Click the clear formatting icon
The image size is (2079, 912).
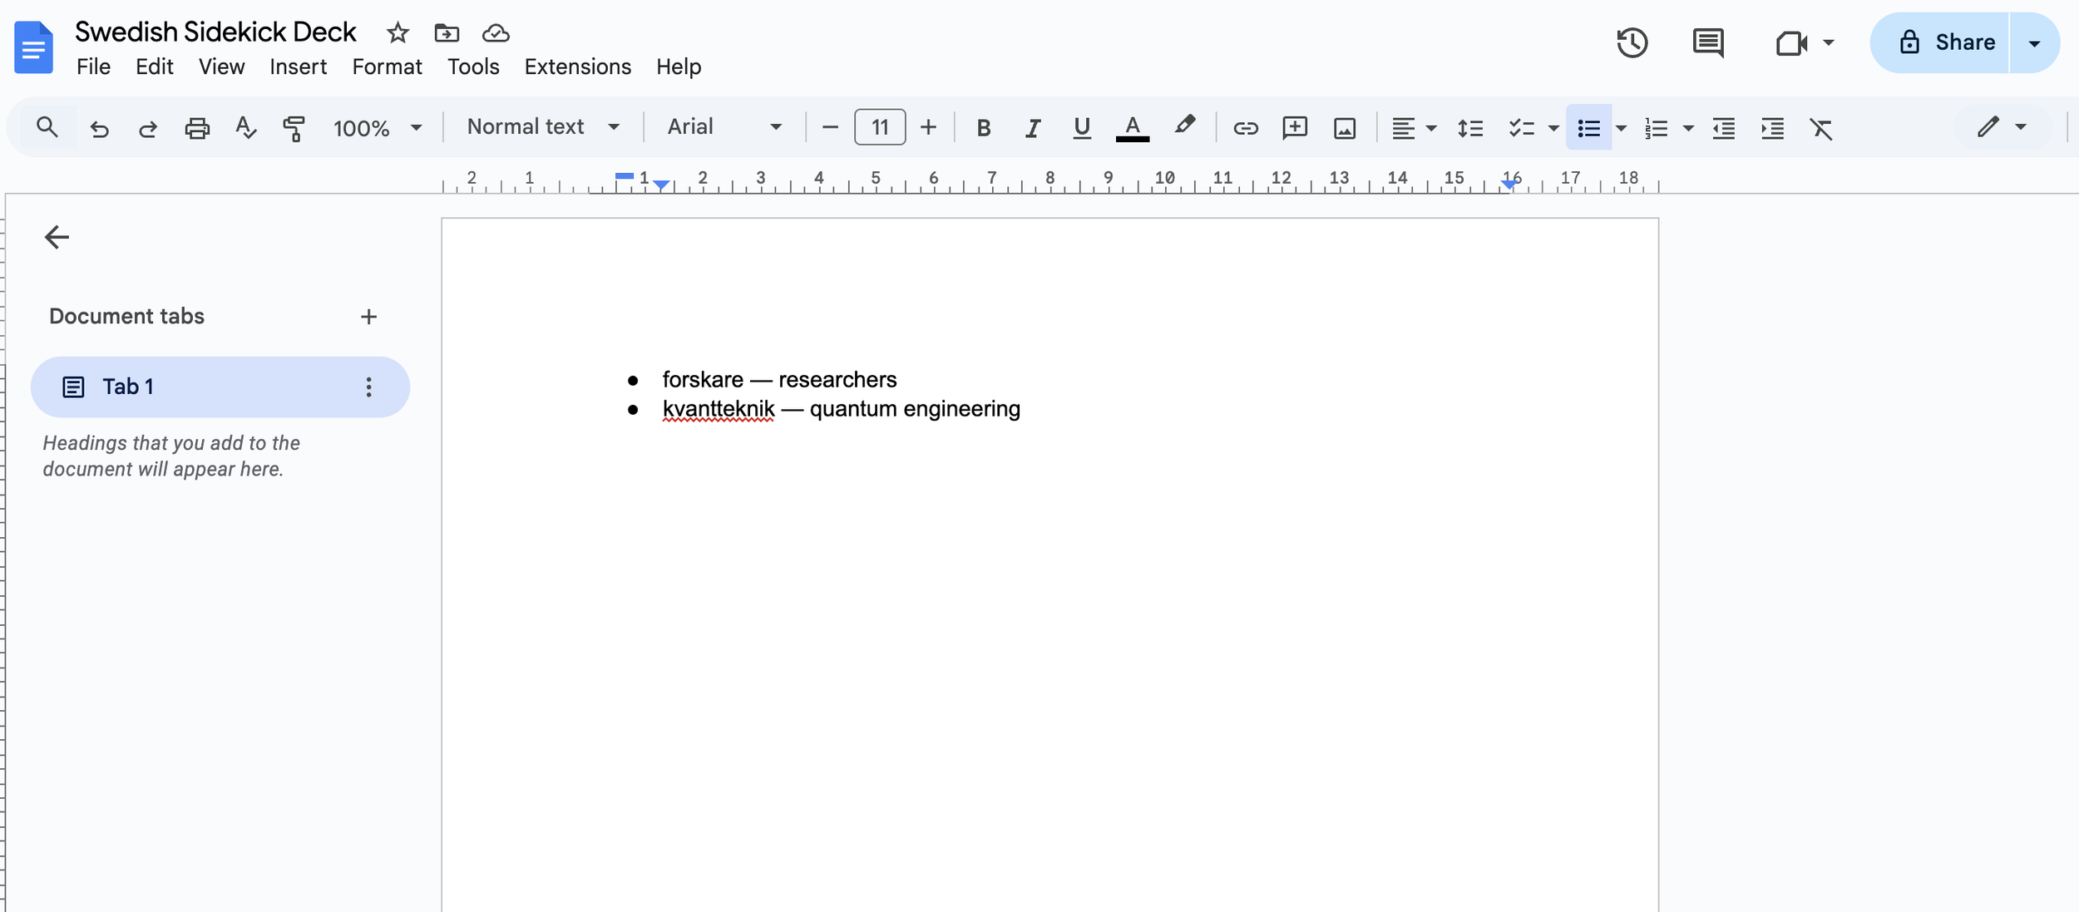click(1820, 128)
